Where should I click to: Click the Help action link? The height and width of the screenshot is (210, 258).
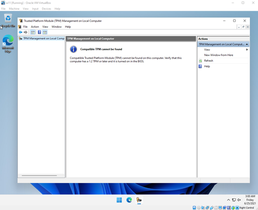(207, 66)
